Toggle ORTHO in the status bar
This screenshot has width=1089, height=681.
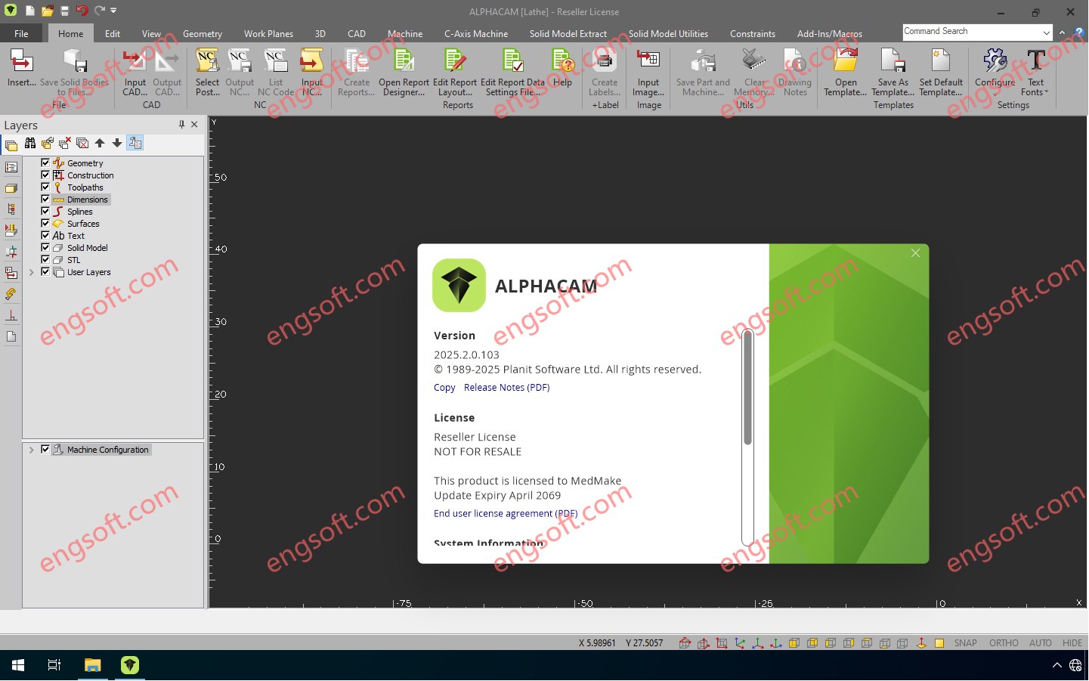coord(1004,643)
